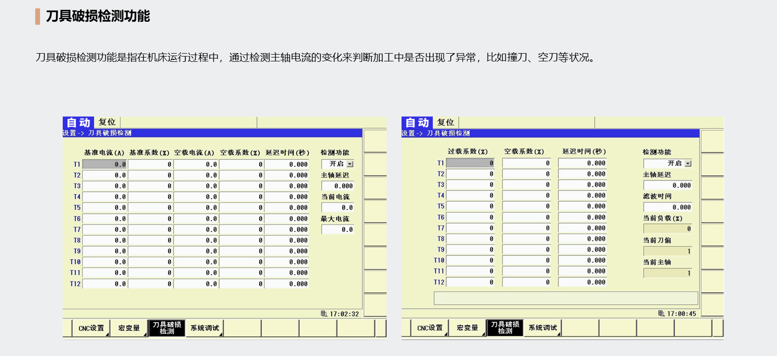Select the T1 基准电流(A) input field
Viewport: 777px width, 356px height.
coord(105,164)
